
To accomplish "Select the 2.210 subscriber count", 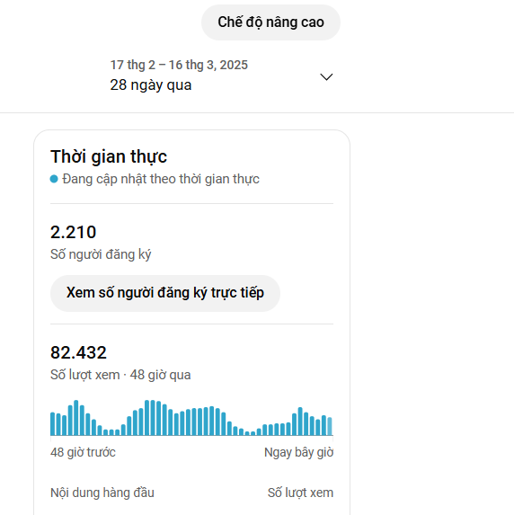I will point(74,232).
